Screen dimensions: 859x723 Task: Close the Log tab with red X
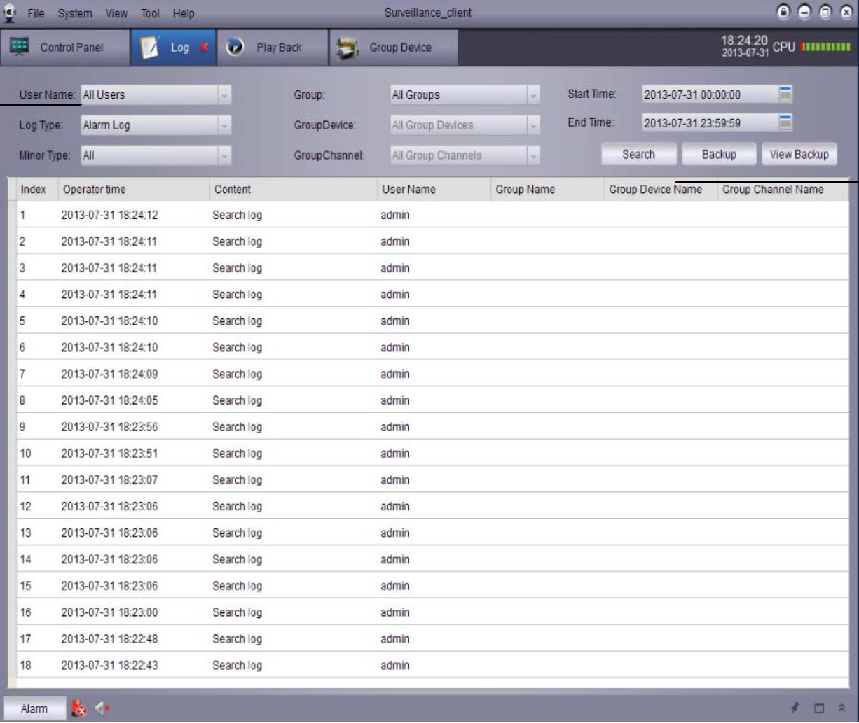tap(205, 48)
